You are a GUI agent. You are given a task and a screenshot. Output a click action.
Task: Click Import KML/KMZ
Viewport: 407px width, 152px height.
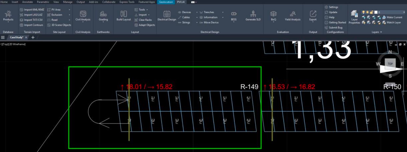coord(32,10)
